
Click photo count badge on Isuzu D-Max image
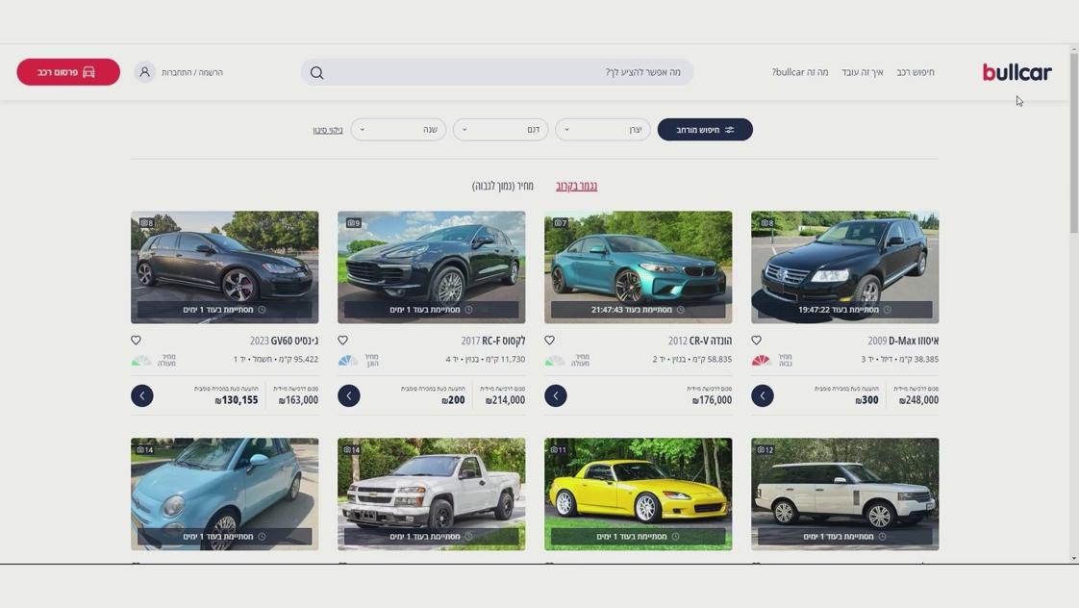click(766, 223)
